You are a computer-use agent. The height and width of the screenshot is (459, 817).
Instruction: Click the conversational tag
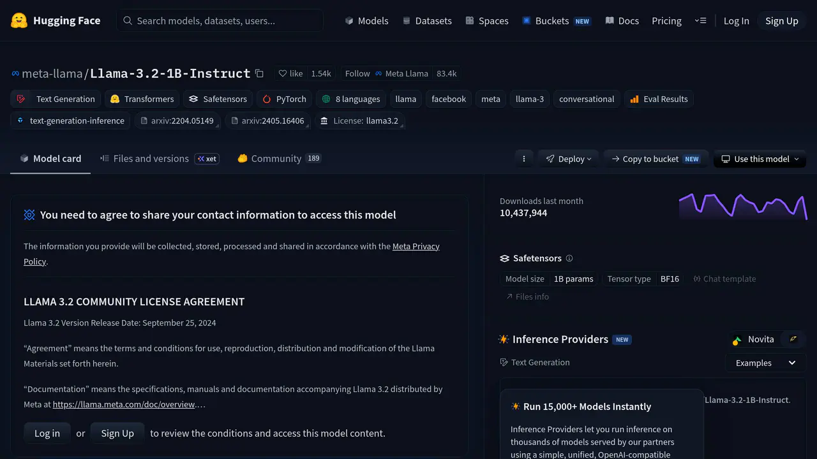(x=587, y=99)
